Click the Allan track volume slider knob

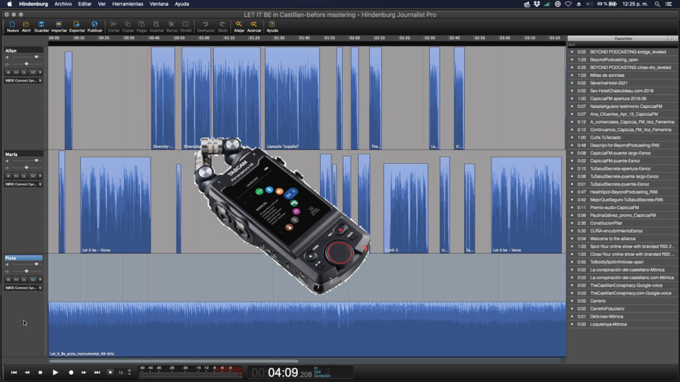(37, 57)
